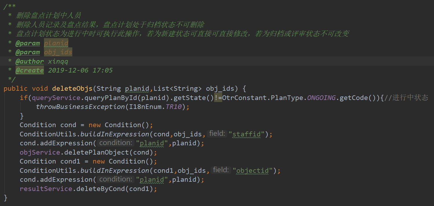Click the field: hint before "staffid"

(x=217, y=133)
